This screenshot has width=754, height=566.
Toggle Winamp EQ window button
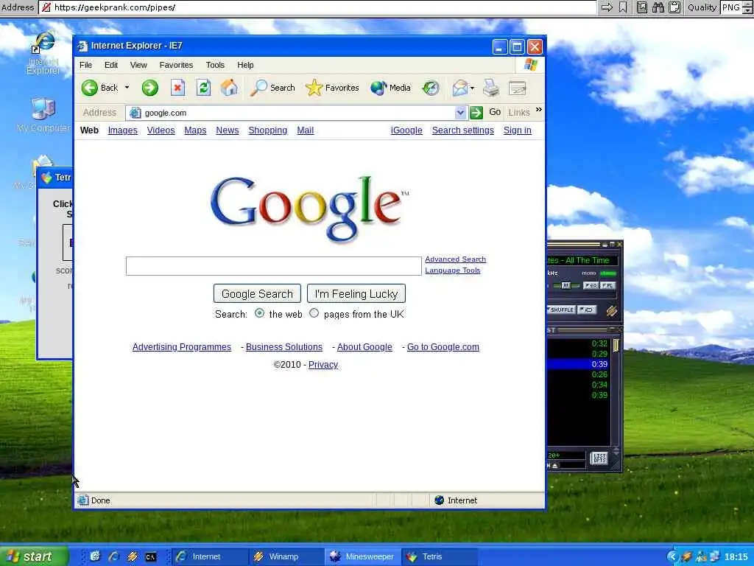tap(591, 285)
